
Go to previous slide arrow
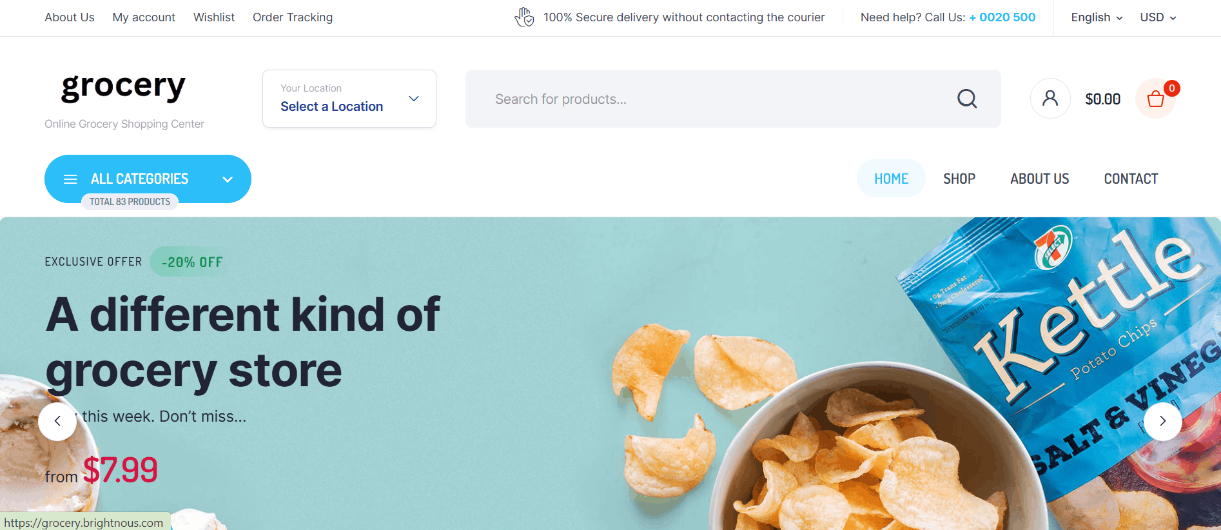(57, 421)
